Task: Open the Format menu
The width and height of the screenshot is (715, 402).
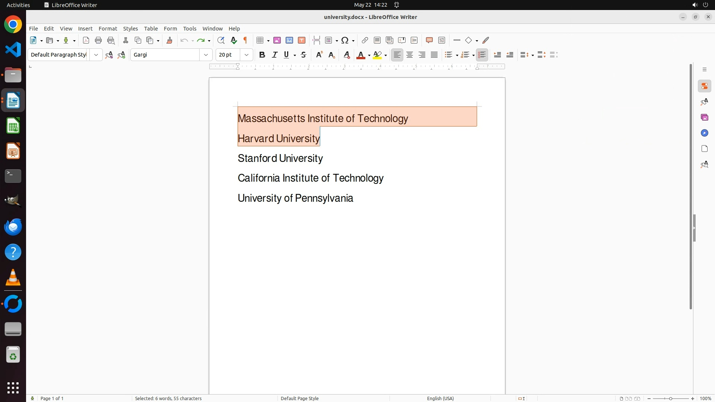Action: coord(108,29)
